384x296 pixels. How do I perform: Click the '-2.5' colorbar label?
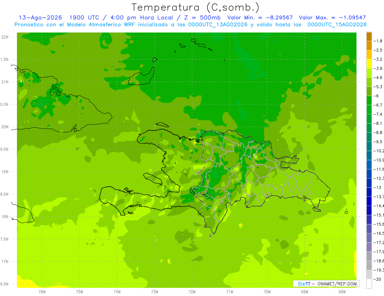click(378, 50)
